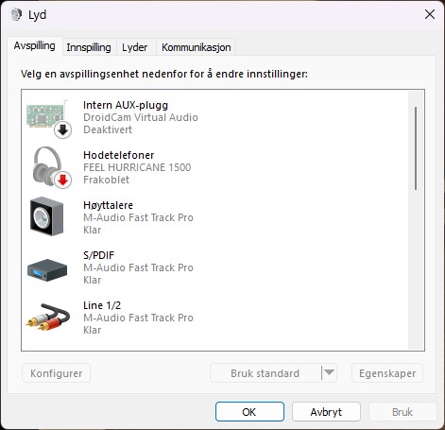The width and height of the screenshot is (445, 430).
Task: Confirm with the OK button
Action: [249, 412]
